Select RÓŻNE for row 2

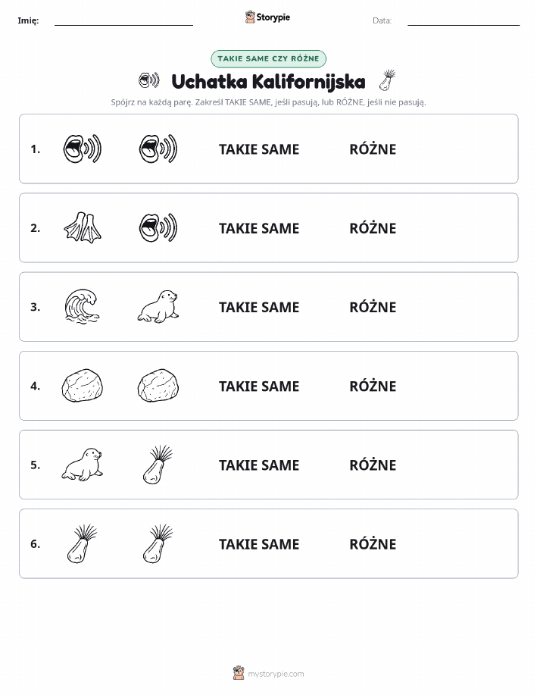pos(373,228)
